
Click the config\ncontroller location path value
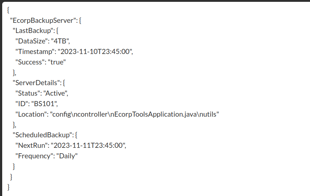point(134,114)
